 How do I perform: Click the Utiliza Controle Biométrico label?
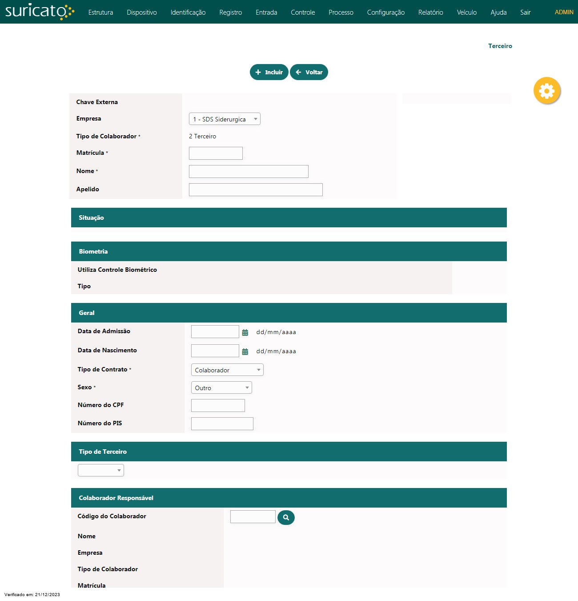(117, 270)
